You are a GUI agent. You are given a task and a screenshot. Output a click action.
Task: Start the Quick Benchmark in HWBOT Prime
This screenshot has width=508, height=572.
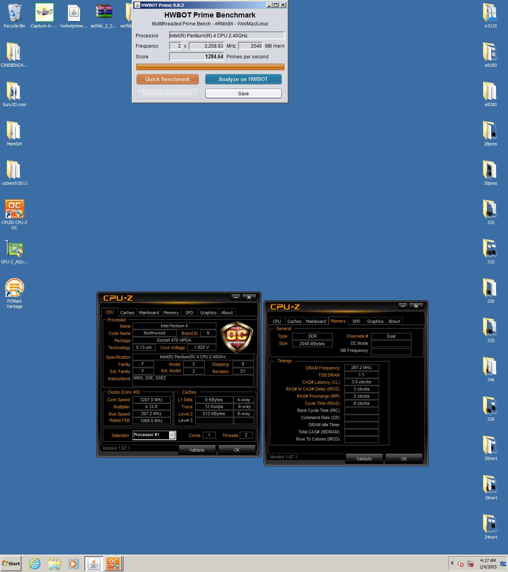[167, 79]
